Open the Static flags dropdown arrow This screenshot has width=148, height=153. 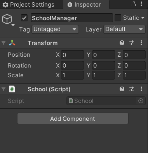pyautogui.click(x=143, y=18)
